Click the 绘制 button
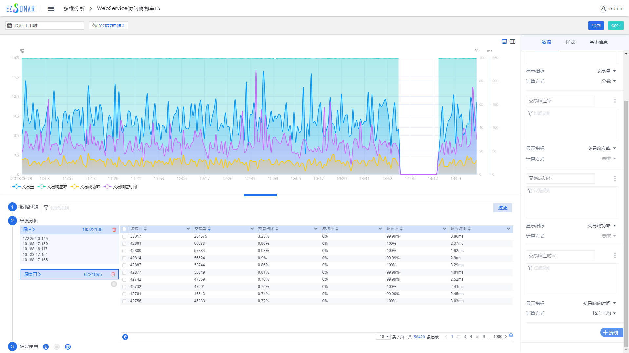 click(x=596, y=25)
